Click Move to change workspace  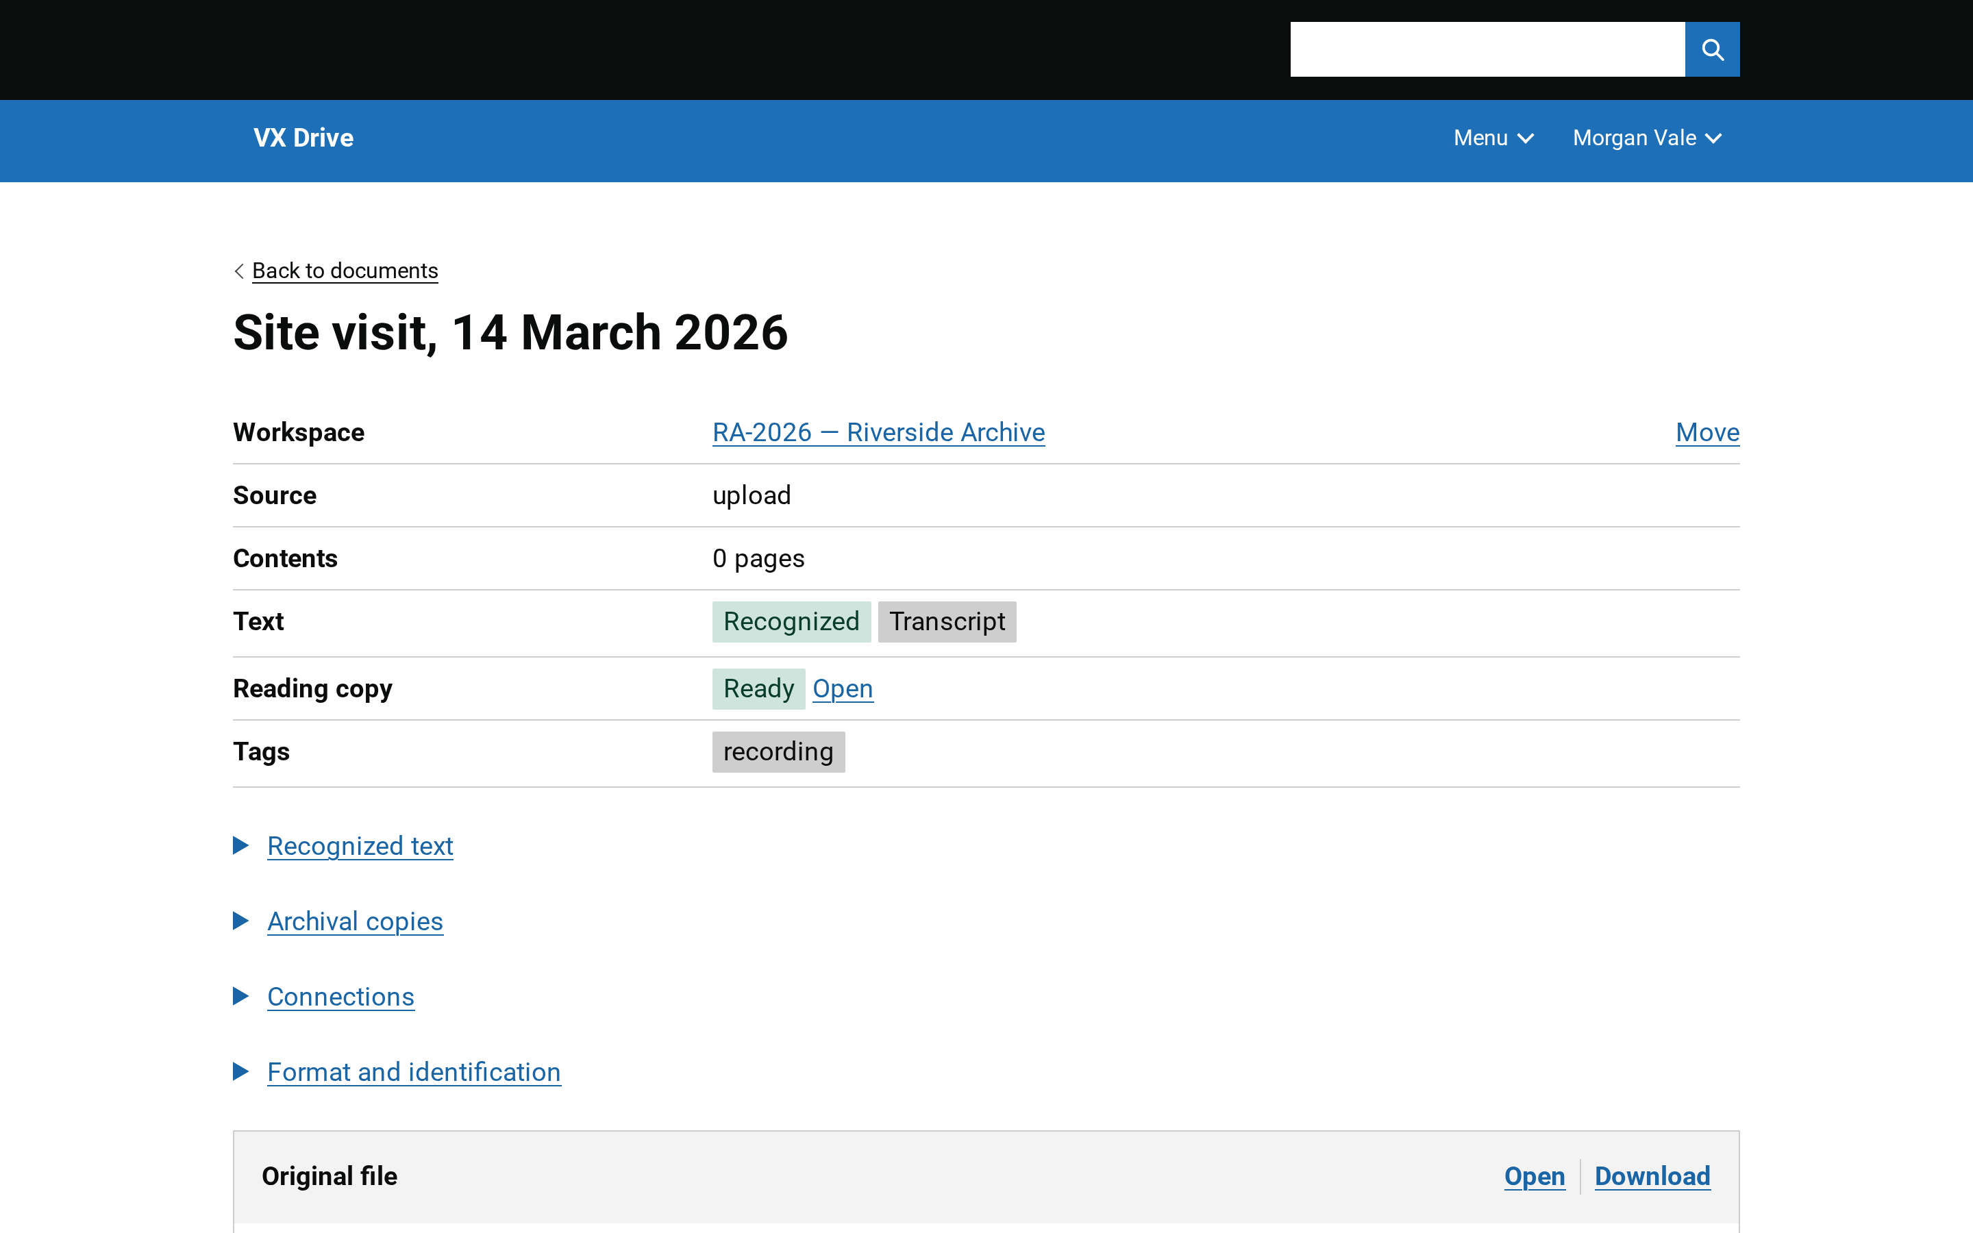click(1707, 432)
